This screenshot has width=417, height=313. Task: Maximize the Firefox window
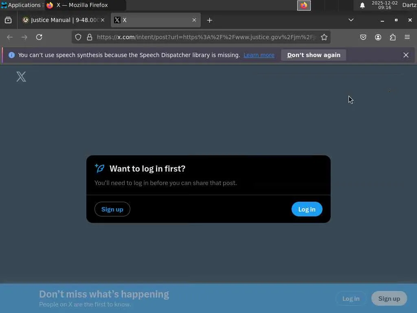396,20
